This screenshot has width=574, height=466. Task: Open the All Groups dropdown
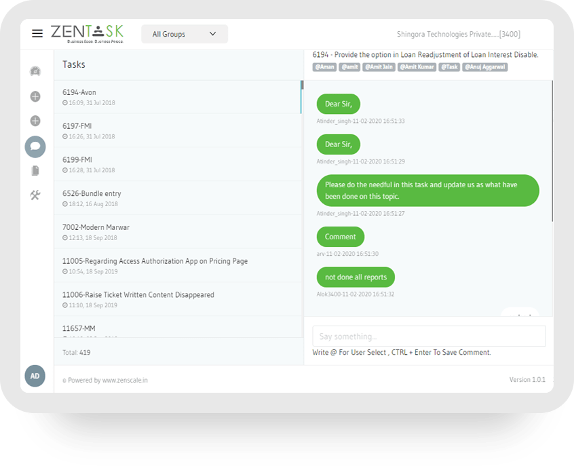click(184, 33)
